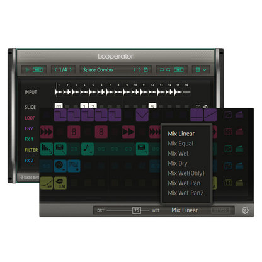This screenshot has width=262, height=262.
Task: Load the next preset arrow
Action: 140,69
